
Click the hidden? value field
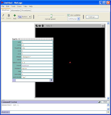pyautogui.click(x=37, y=68)
